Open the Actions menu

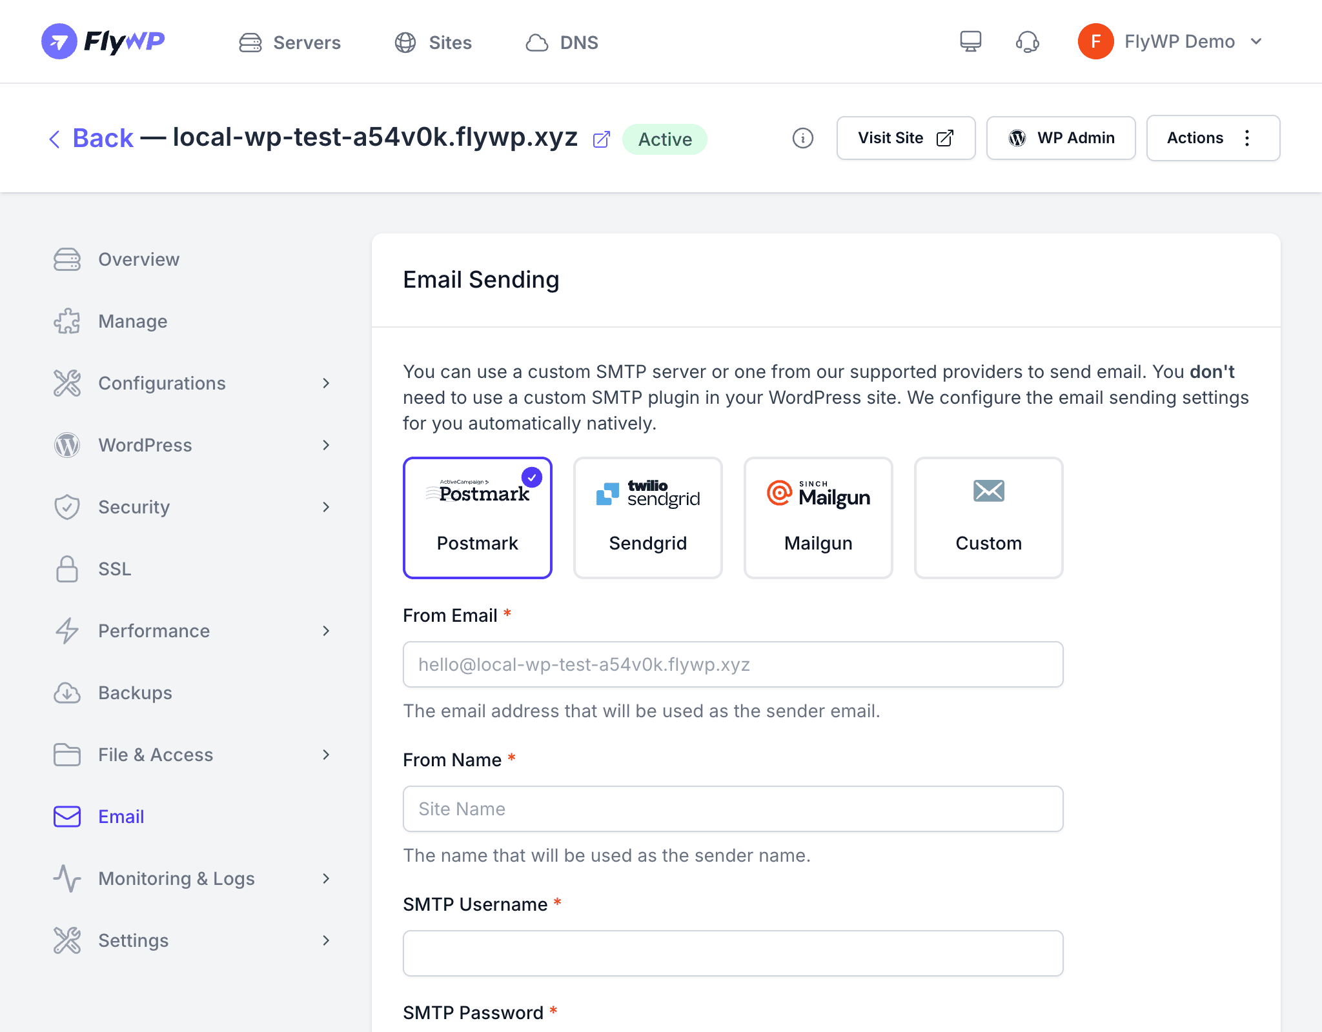point(1213,138)
